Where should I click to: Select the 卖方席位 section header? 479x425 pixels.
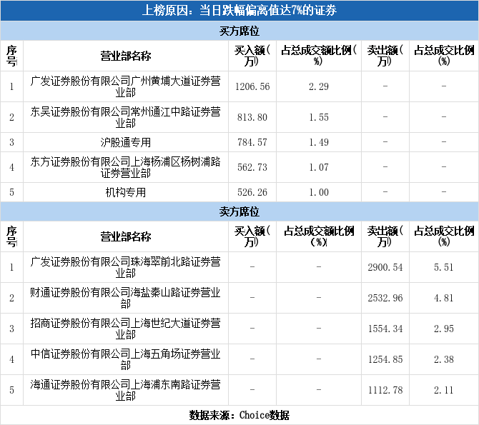pyautogui.click(x=239, y=211)
